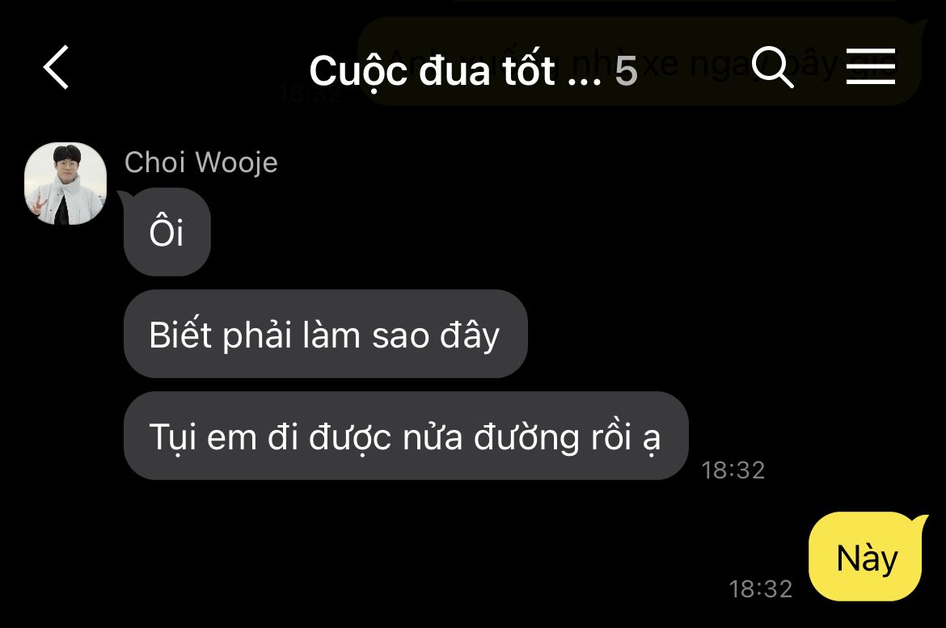Select the 'Biết phải làm sao đây' message

pos(325,335)
